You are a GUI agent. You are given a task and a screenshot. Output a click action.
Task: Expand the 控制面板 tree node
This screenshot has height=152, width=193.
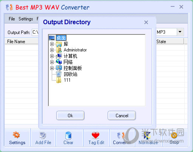[x=52, y=68]
